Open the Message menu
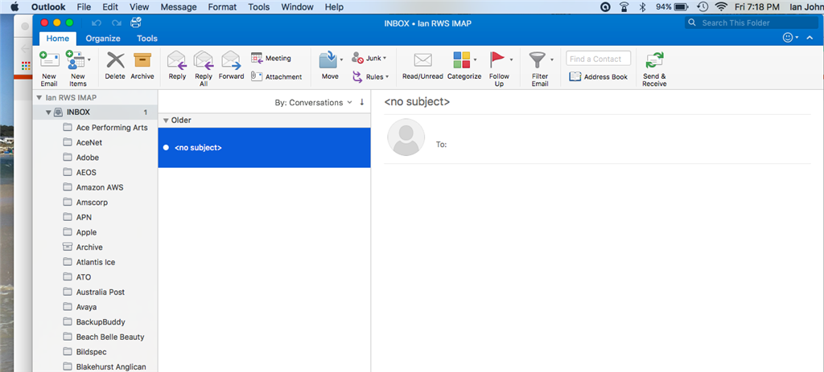 tap(179, 6)
